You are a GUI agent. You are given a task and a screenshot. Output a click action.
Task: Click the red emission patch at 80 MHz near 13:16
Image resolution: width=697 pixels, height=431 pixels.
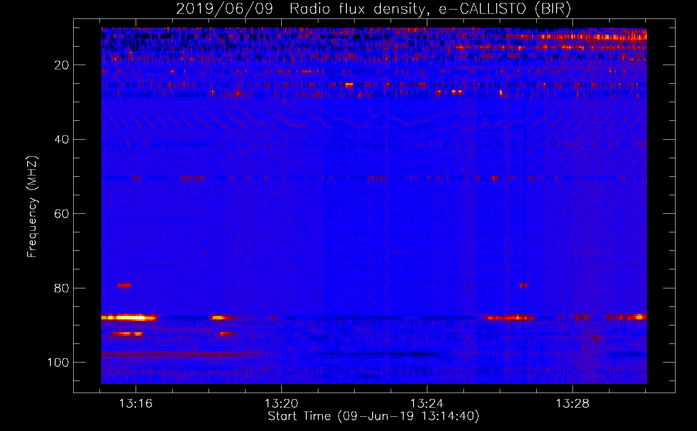click(x=124, y=285)
